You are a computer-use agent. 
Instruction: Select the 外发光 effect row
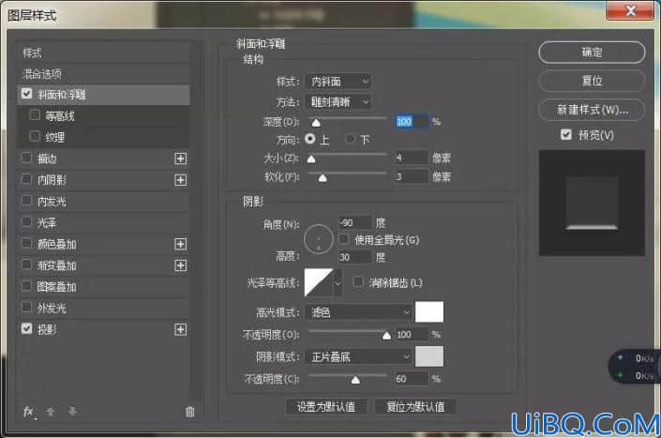(x=104, y=309)
